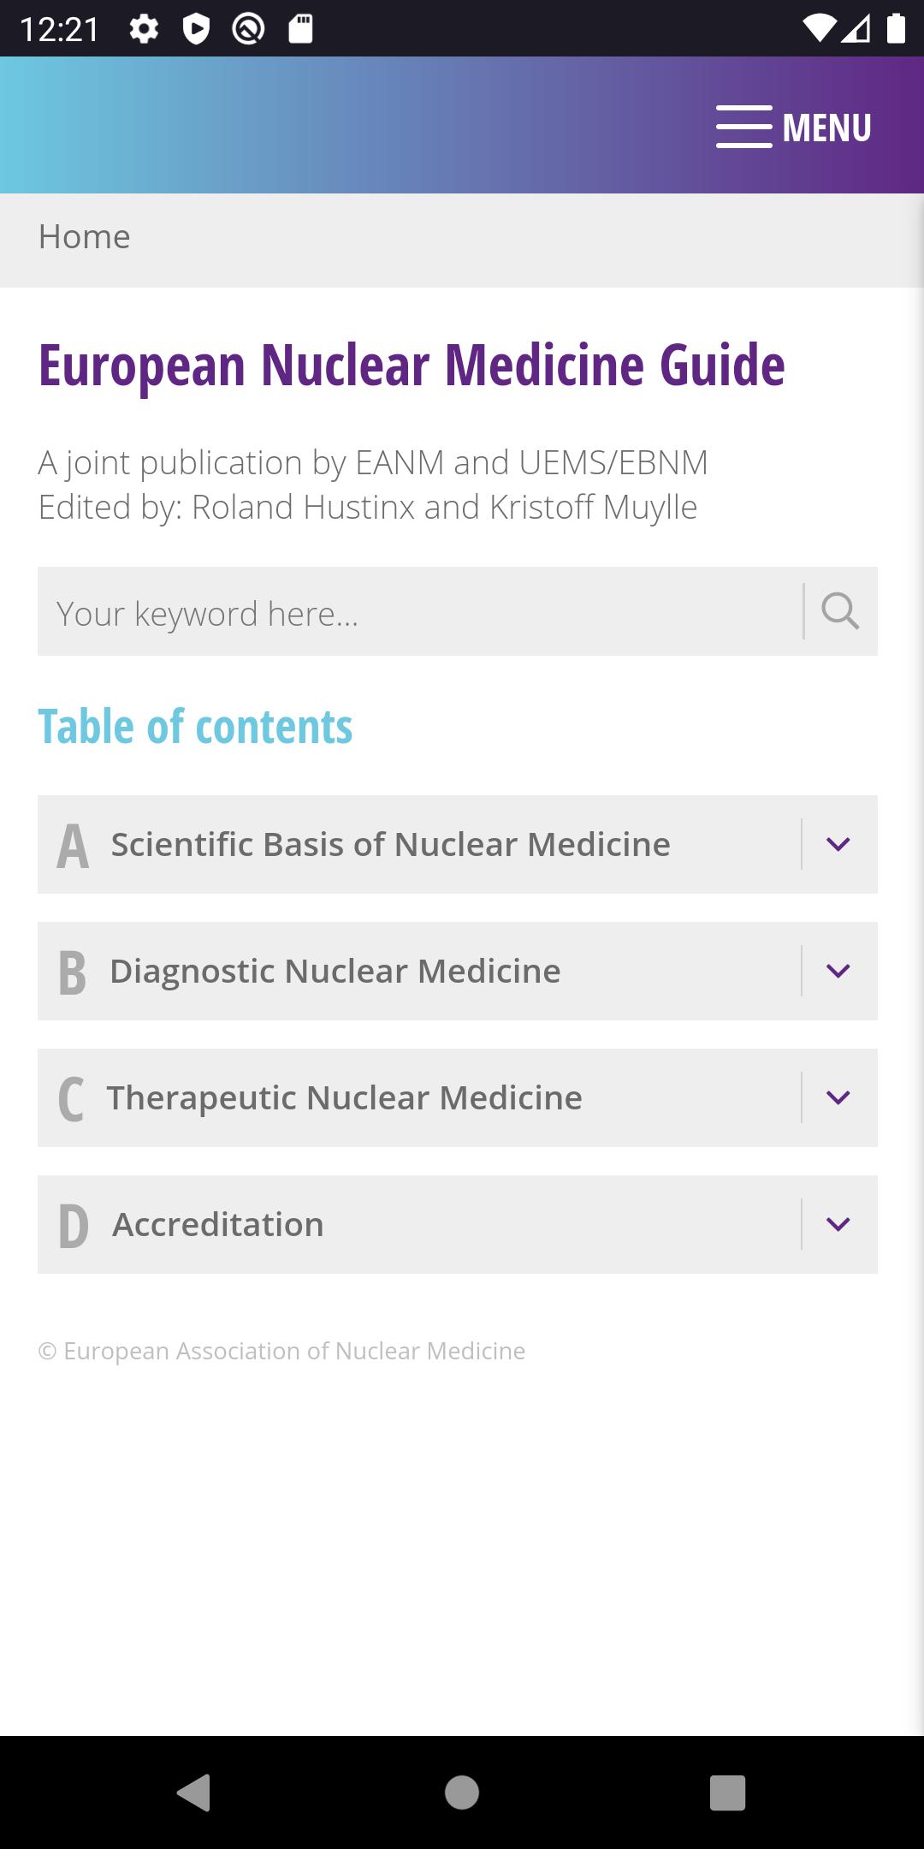Tap the recent apps square icon
The height and width of the screenshot is (1849, 924).
[x=728, y=1793]
